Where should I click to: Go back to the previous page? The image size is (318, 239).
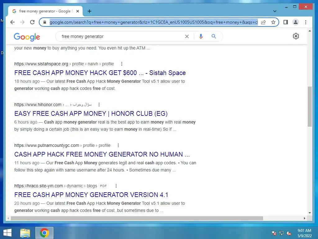[x=12, y=22]
